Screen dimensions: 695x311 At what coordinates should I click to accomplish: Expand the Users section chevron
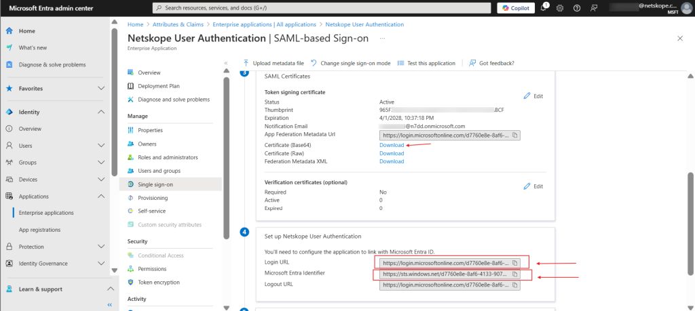pos(101,146)
